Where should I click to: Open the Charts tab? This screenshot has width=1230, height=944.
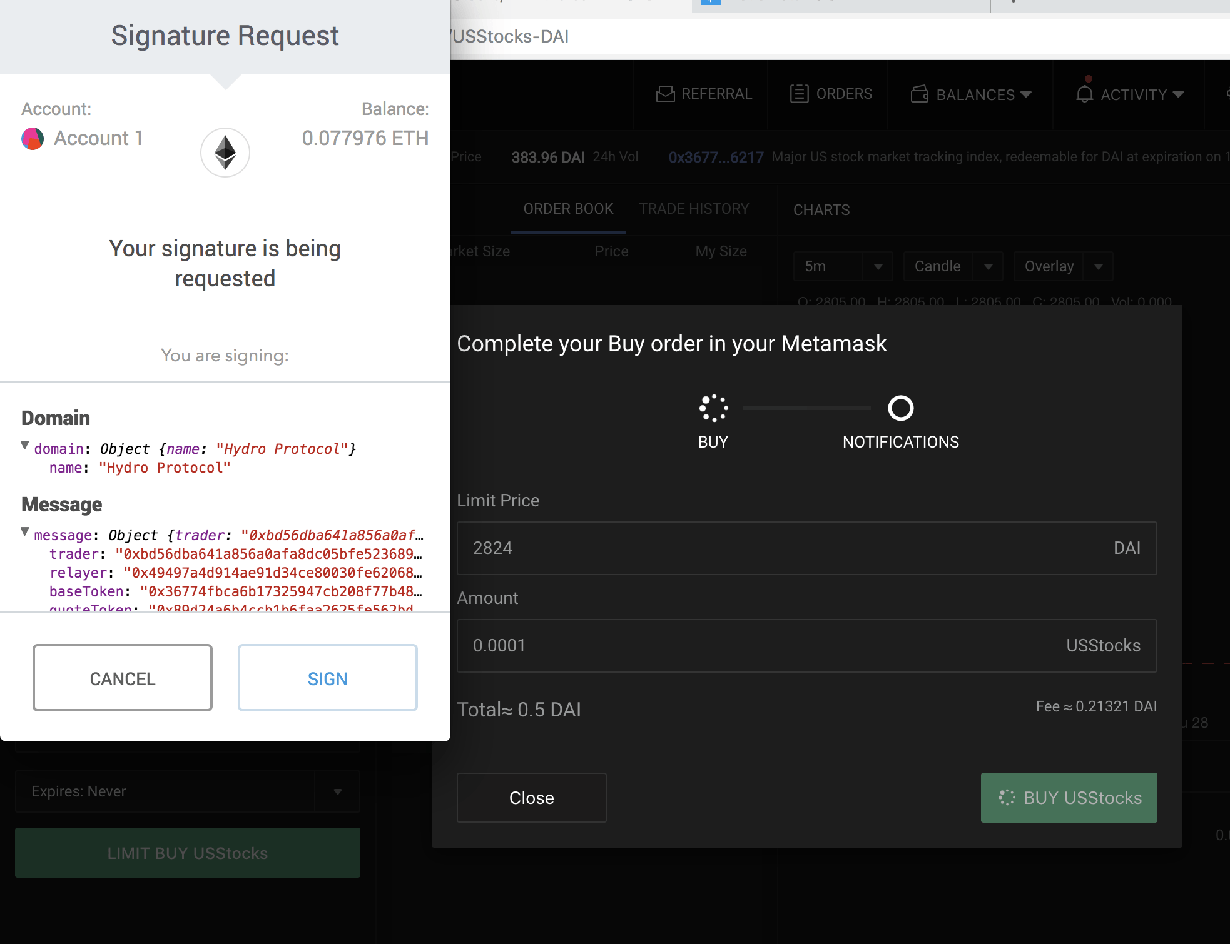[821, 210]
